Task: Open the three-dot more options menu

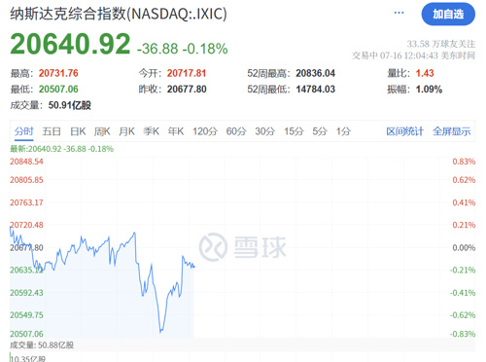Action: click(399, 13)
